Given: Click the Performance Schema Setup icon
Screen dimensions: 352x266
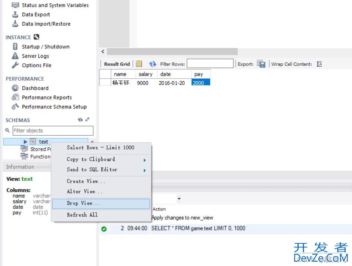Looking at the screenshot, I should [x=15, y=106].
